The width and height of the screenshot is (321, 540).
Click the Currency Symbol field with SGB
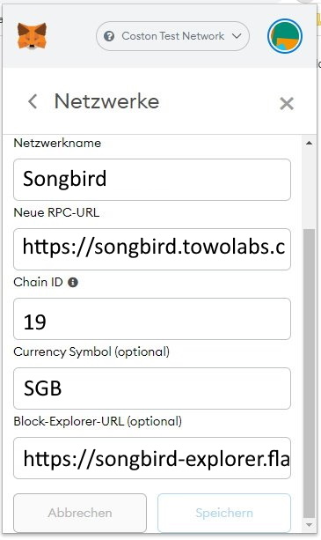point(152,388)
